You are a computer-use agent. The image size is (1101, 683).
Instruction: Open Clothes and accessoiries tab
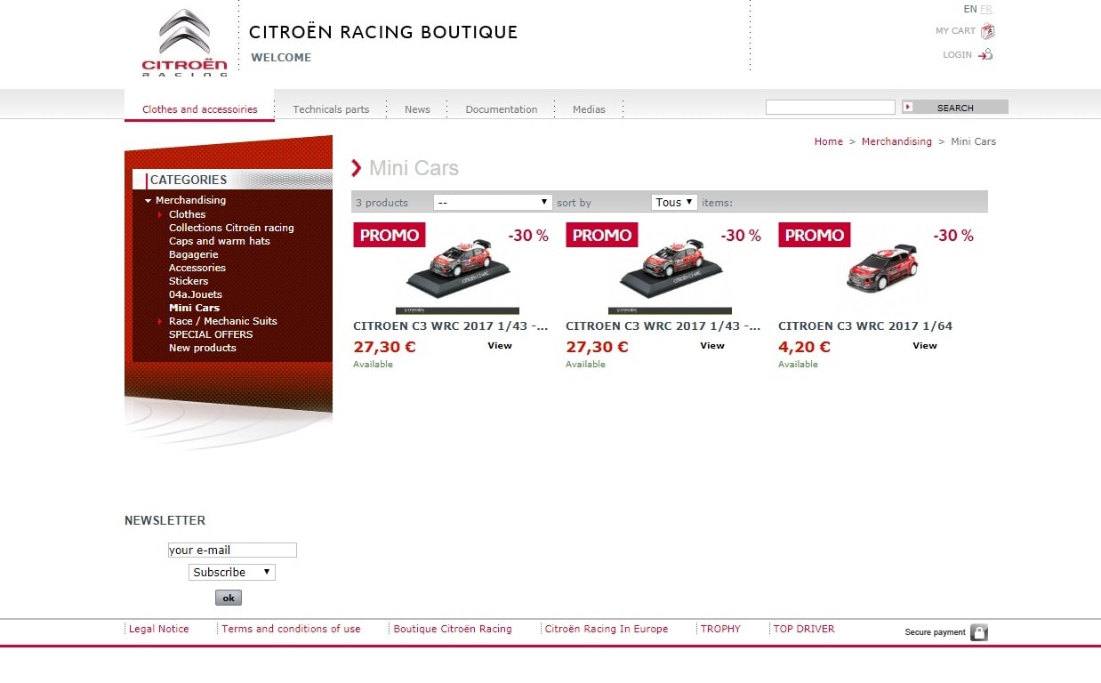[x=200, y=109]
